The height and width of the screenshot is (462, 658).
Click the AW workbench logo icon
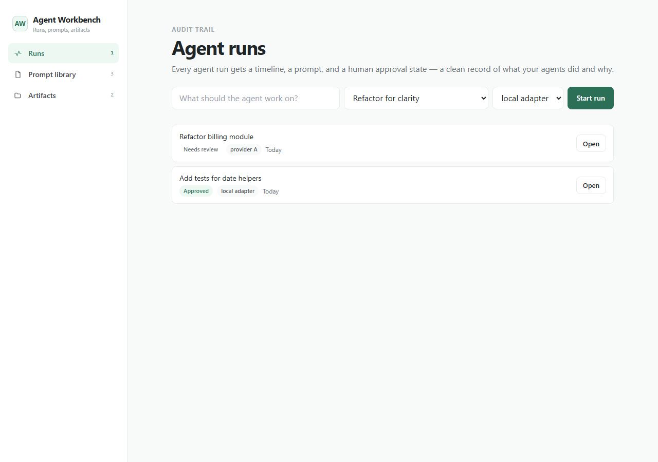click(20, 24)
